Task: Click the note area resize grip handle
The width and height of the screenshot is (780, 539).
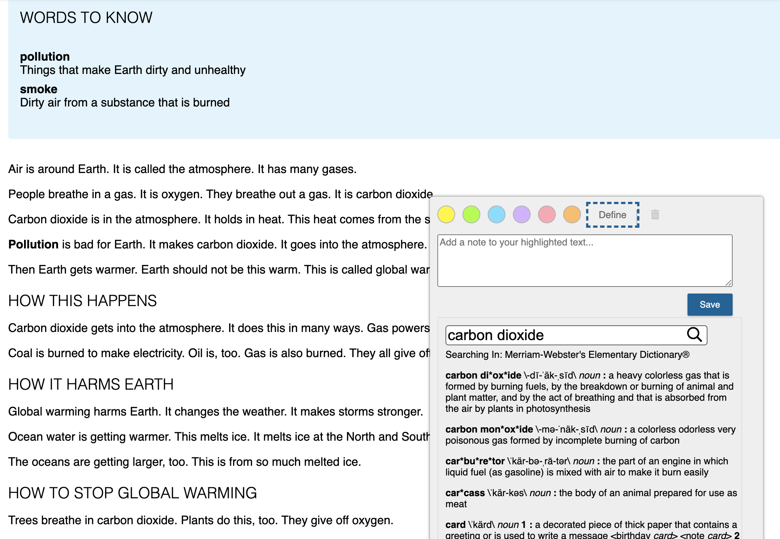Action: point(728,282)
